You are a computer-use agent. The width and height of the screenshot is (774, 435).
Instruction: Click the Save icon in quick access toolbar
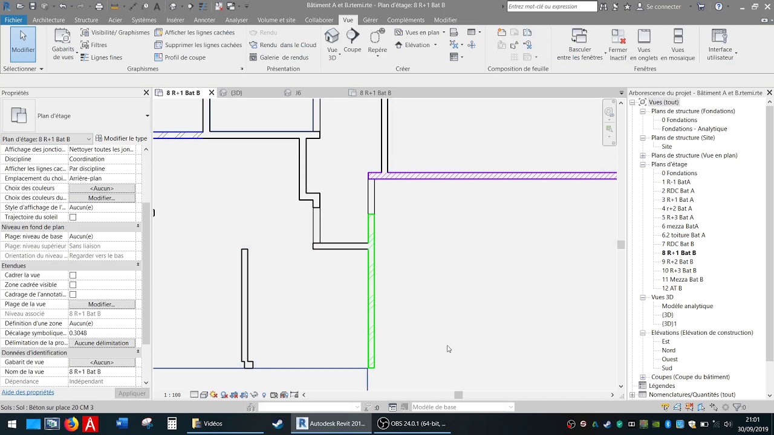33,7
